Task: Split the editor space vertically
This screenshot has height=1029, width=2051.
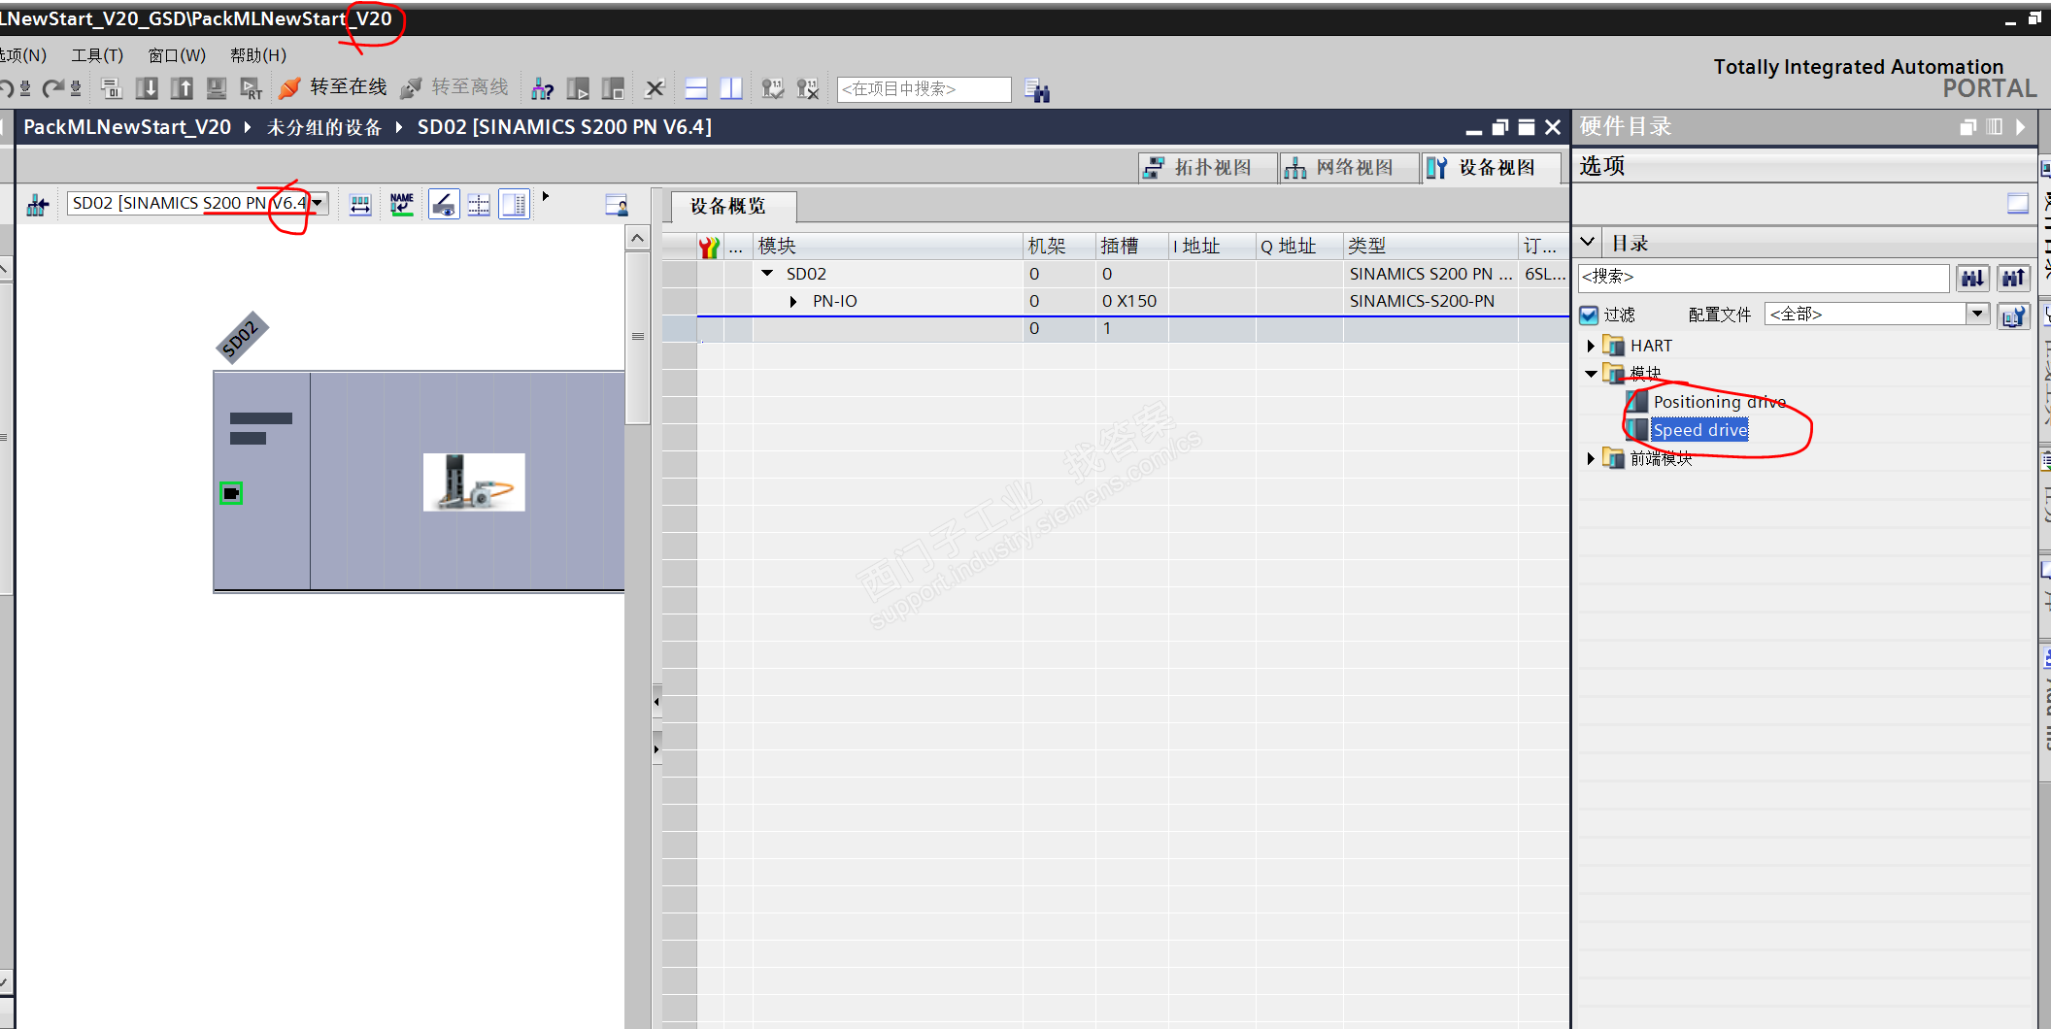Action: [x=731, y=89]
